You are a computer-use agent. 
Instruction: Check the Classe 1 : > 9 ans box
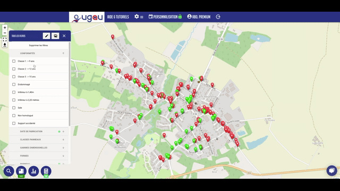coord(14,61)
